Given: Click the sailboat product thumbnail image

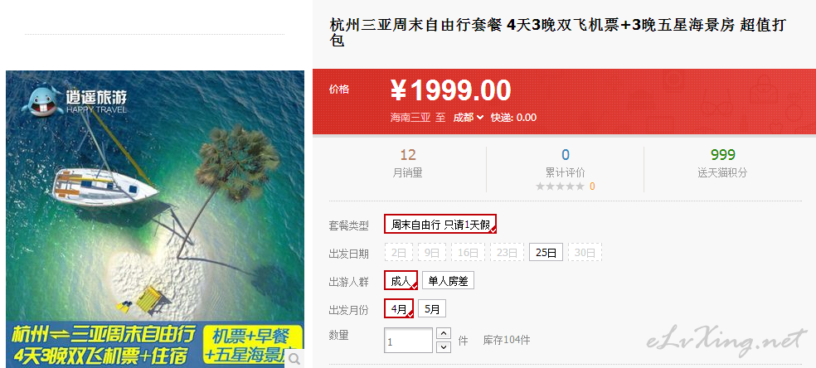Looking at the screenshot, I should [155, 216].
